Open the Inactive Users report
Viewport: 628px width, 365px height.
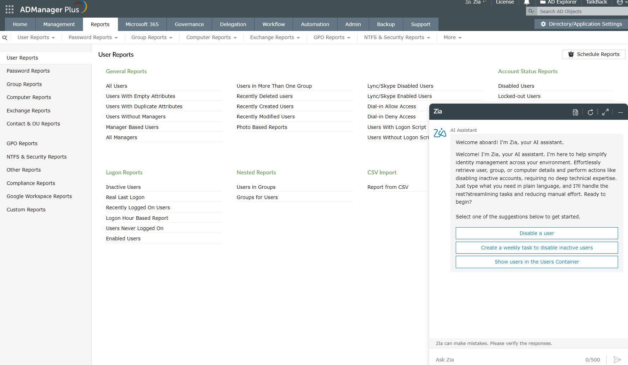pos(124,187)
